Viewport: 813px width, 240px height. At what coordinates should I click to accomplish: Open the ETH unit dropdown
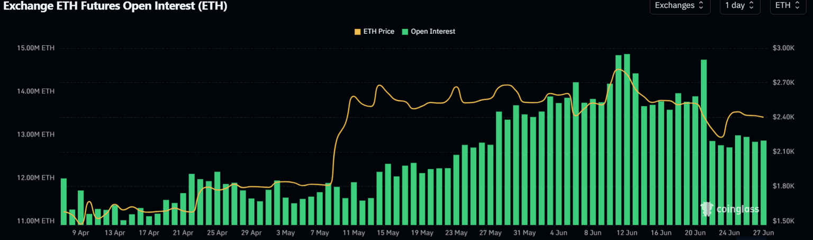tap(787, 5)
